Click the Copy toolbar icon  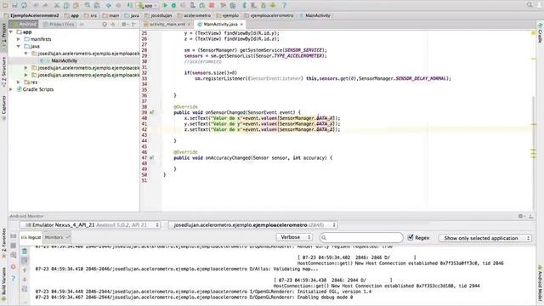pyautogui.click(x=66, y=5)
